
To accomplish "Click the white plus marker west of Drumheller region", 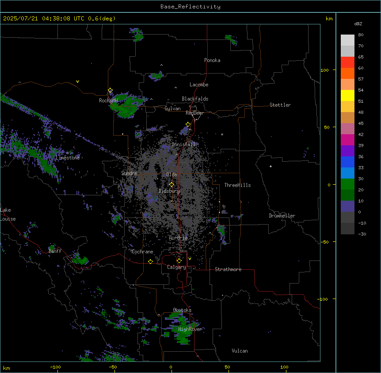I will tap(271, 166).
